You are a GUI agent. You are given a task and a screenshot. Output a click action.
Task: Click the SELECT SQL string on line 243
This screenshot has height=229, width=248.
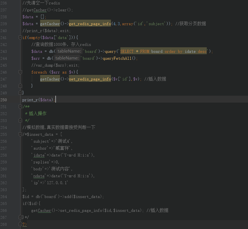point(164,51)
